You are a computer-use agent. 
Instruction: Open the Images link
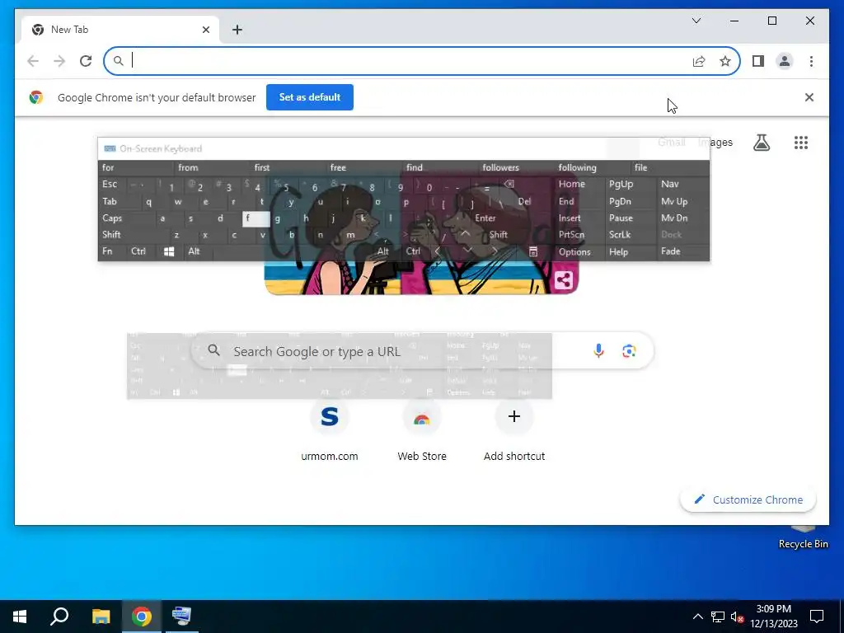pos(715,142)
